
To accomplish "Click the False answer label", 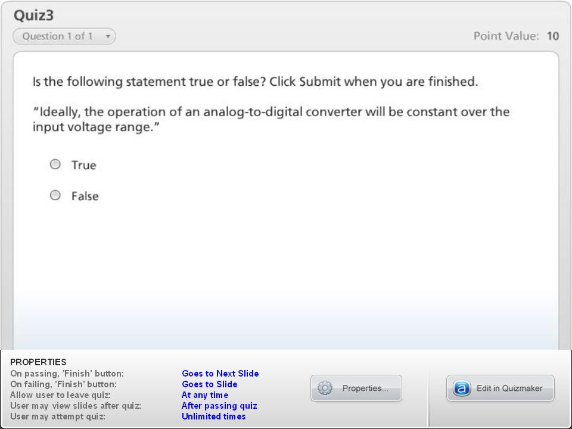I will 85,196.
